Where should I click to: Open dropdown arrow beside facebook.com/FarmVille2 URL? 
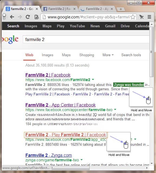click(x=93, y=79)
